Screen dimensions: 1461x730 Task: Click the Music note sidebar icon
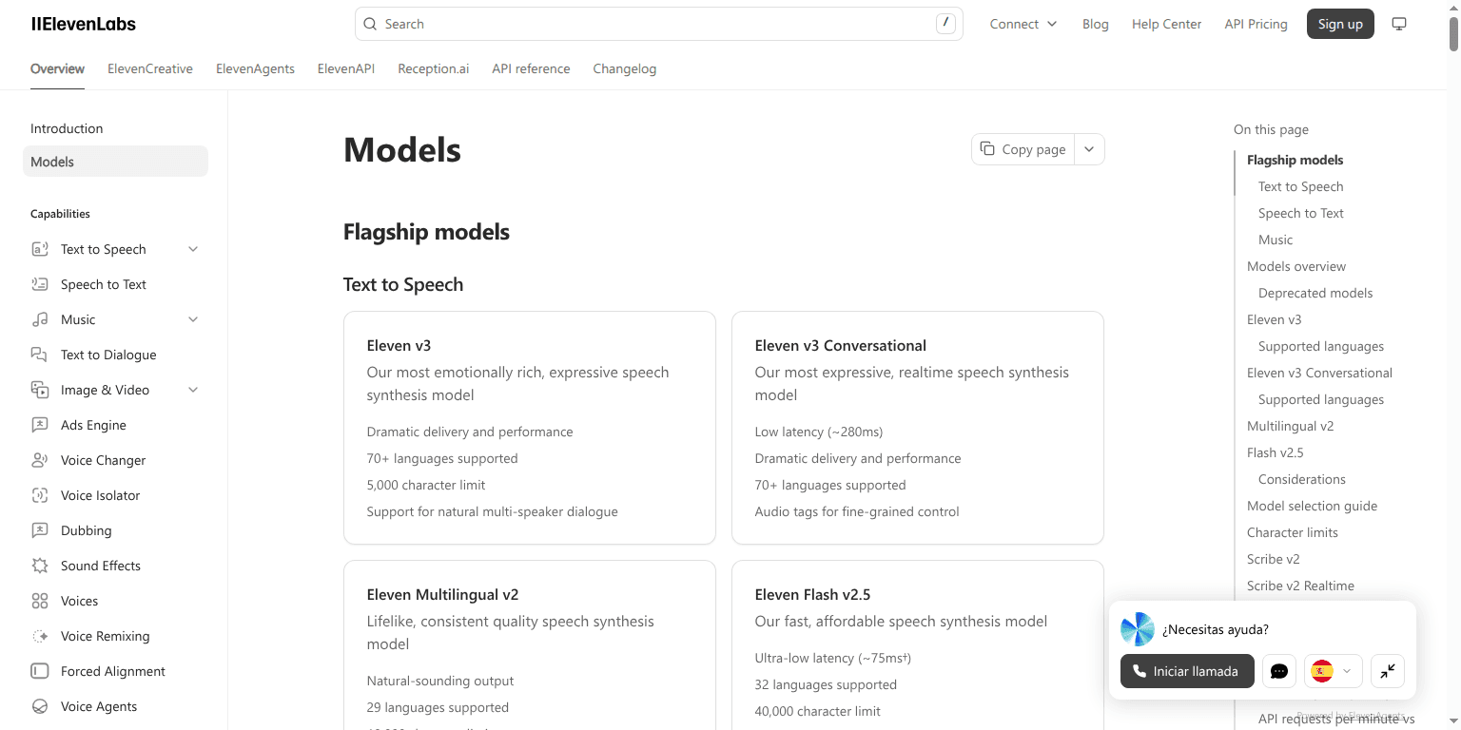pos(40,319)
